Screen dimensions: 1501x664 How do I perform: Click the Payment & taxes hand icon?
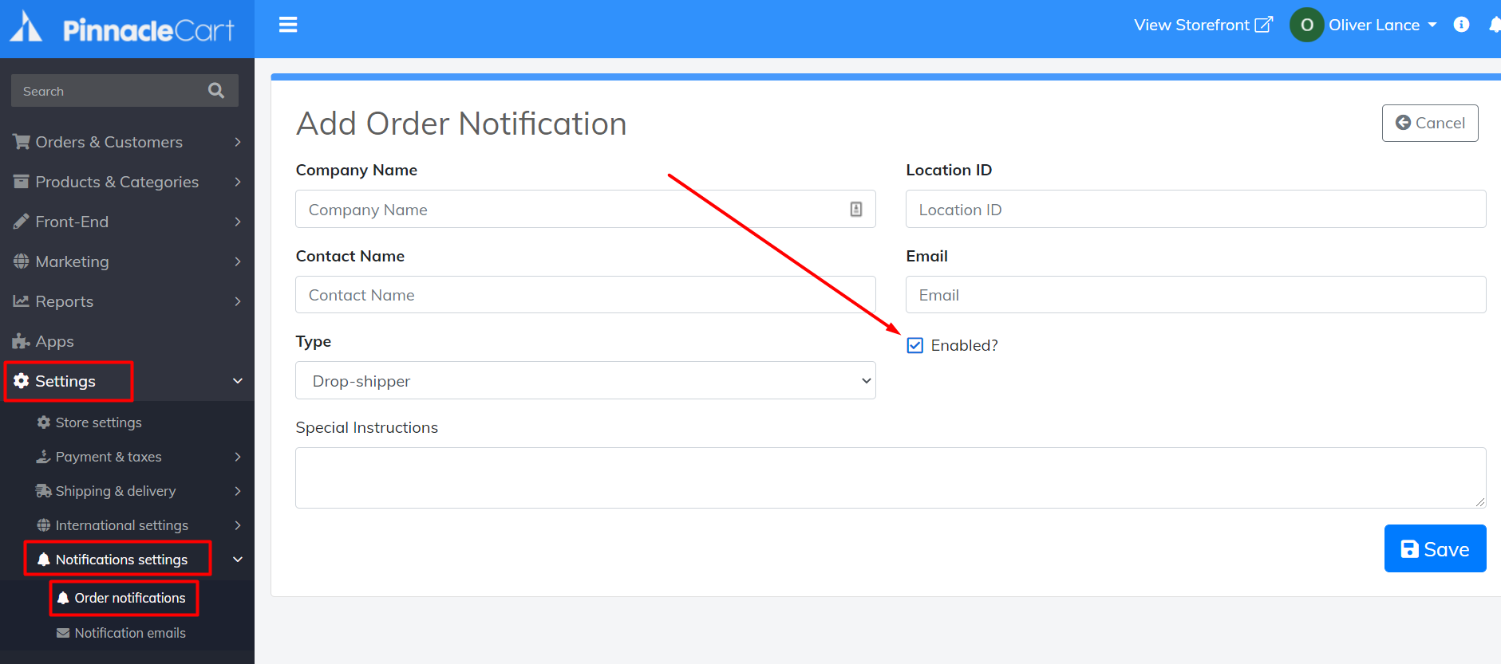pos(44,457)
